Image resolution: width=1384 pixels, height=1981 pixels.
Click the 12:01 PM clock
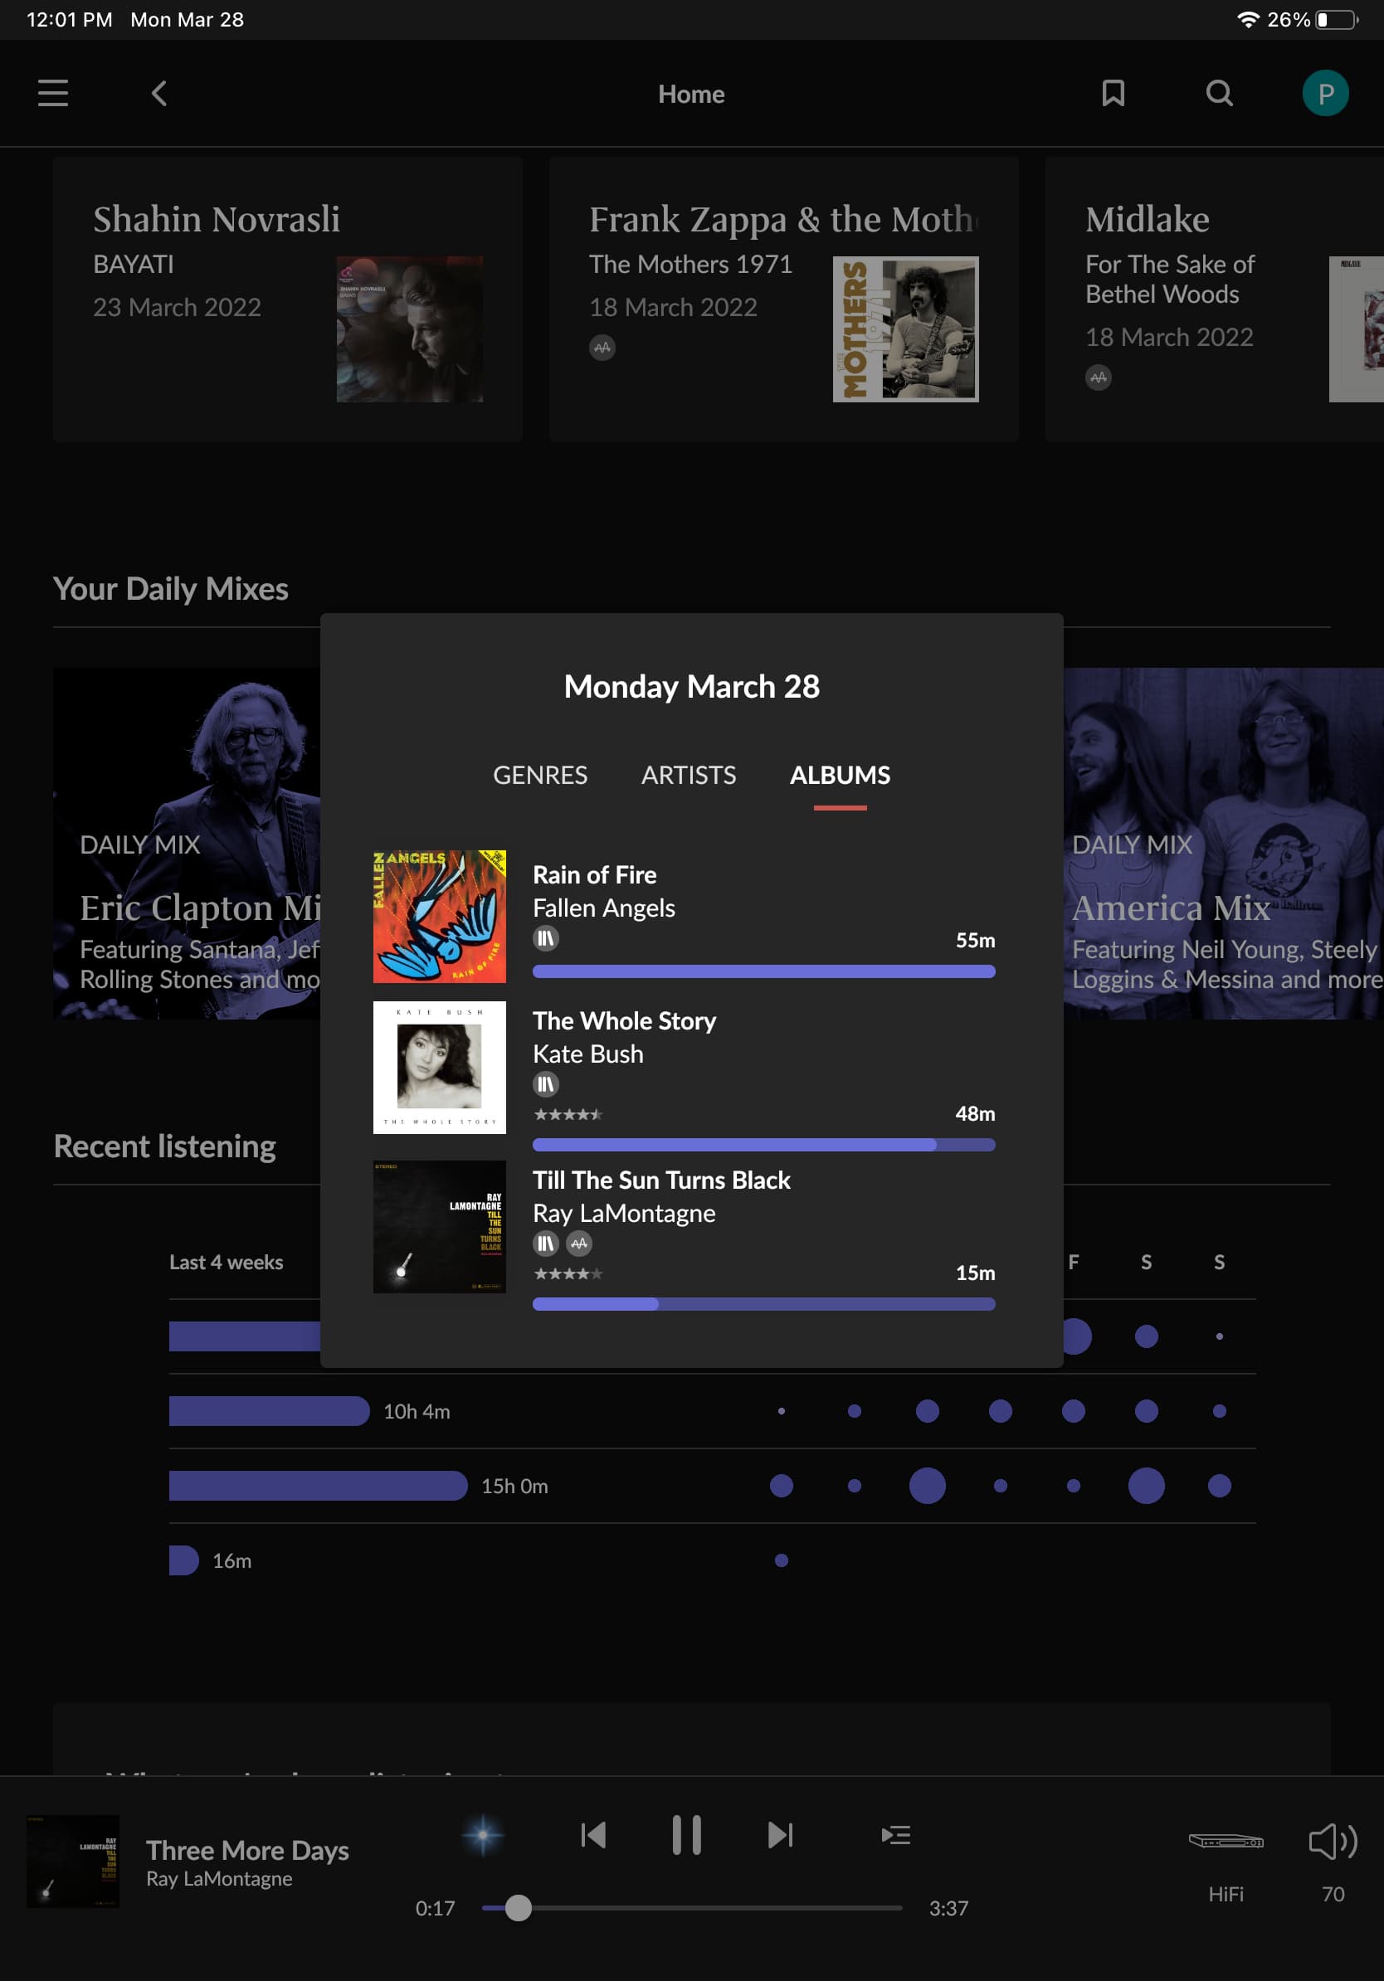69,19
